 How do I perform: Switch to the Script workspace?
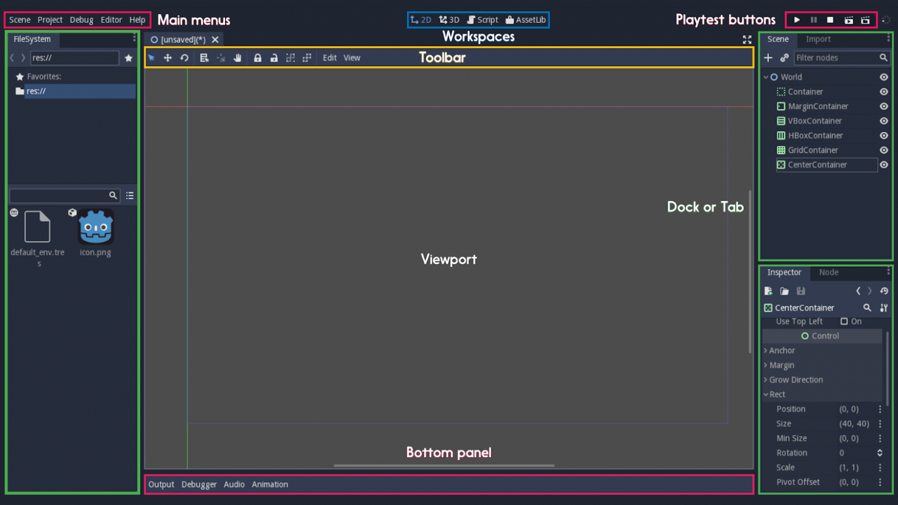click(x=482, y=20)
